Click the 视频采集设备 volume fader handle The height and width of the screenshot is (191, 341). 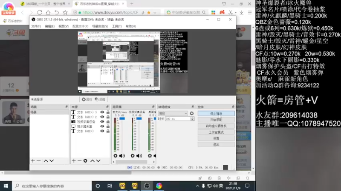pyautogui.click(x=139, y=118)
